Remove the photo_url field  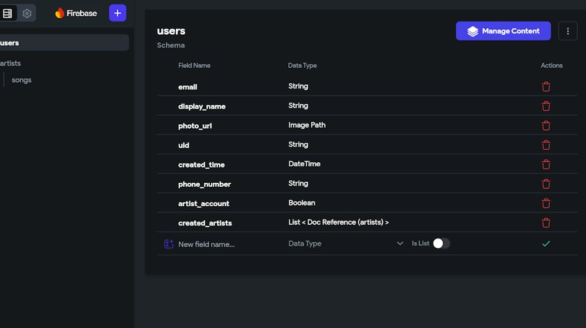point(546,125)
